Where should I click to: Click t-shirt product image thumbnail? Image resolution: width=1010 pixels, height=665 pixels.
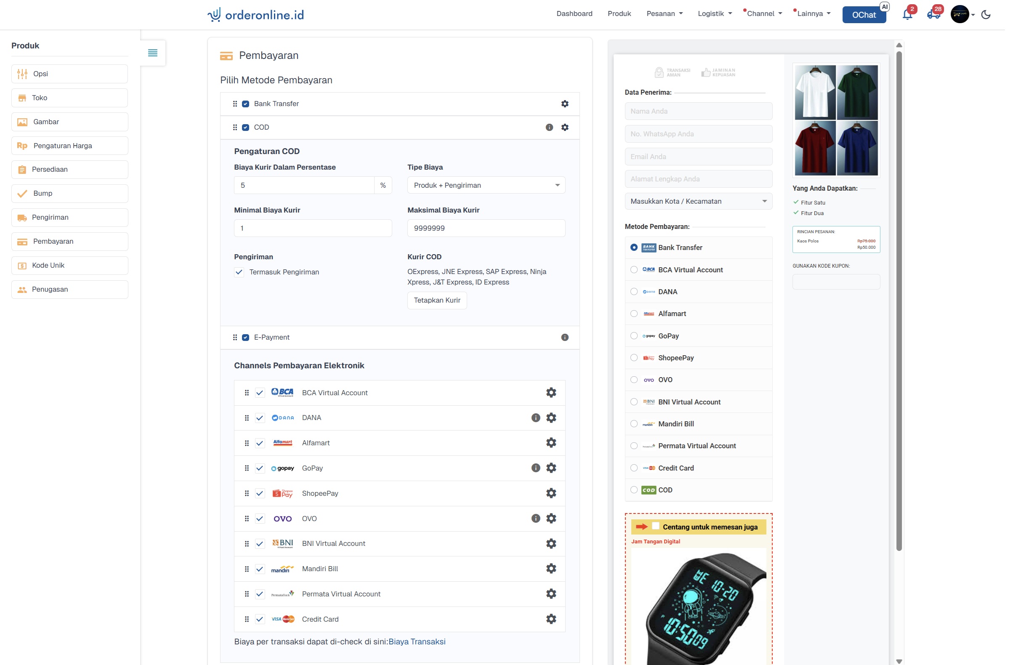pyautogui.click(x=840, y=120)
